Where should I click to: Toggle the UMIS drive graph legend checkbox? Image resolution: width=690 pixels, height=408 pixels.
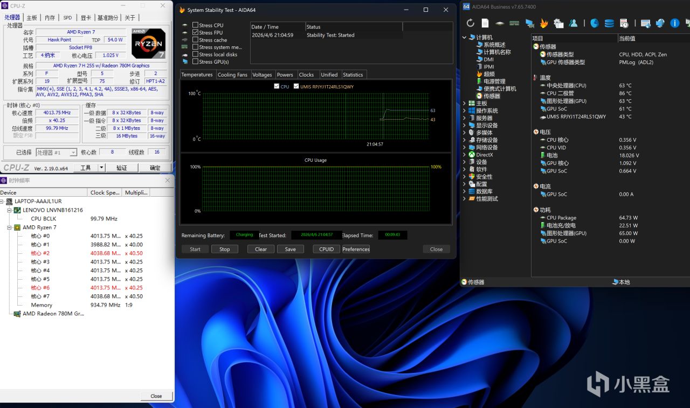tap(296, 86)
